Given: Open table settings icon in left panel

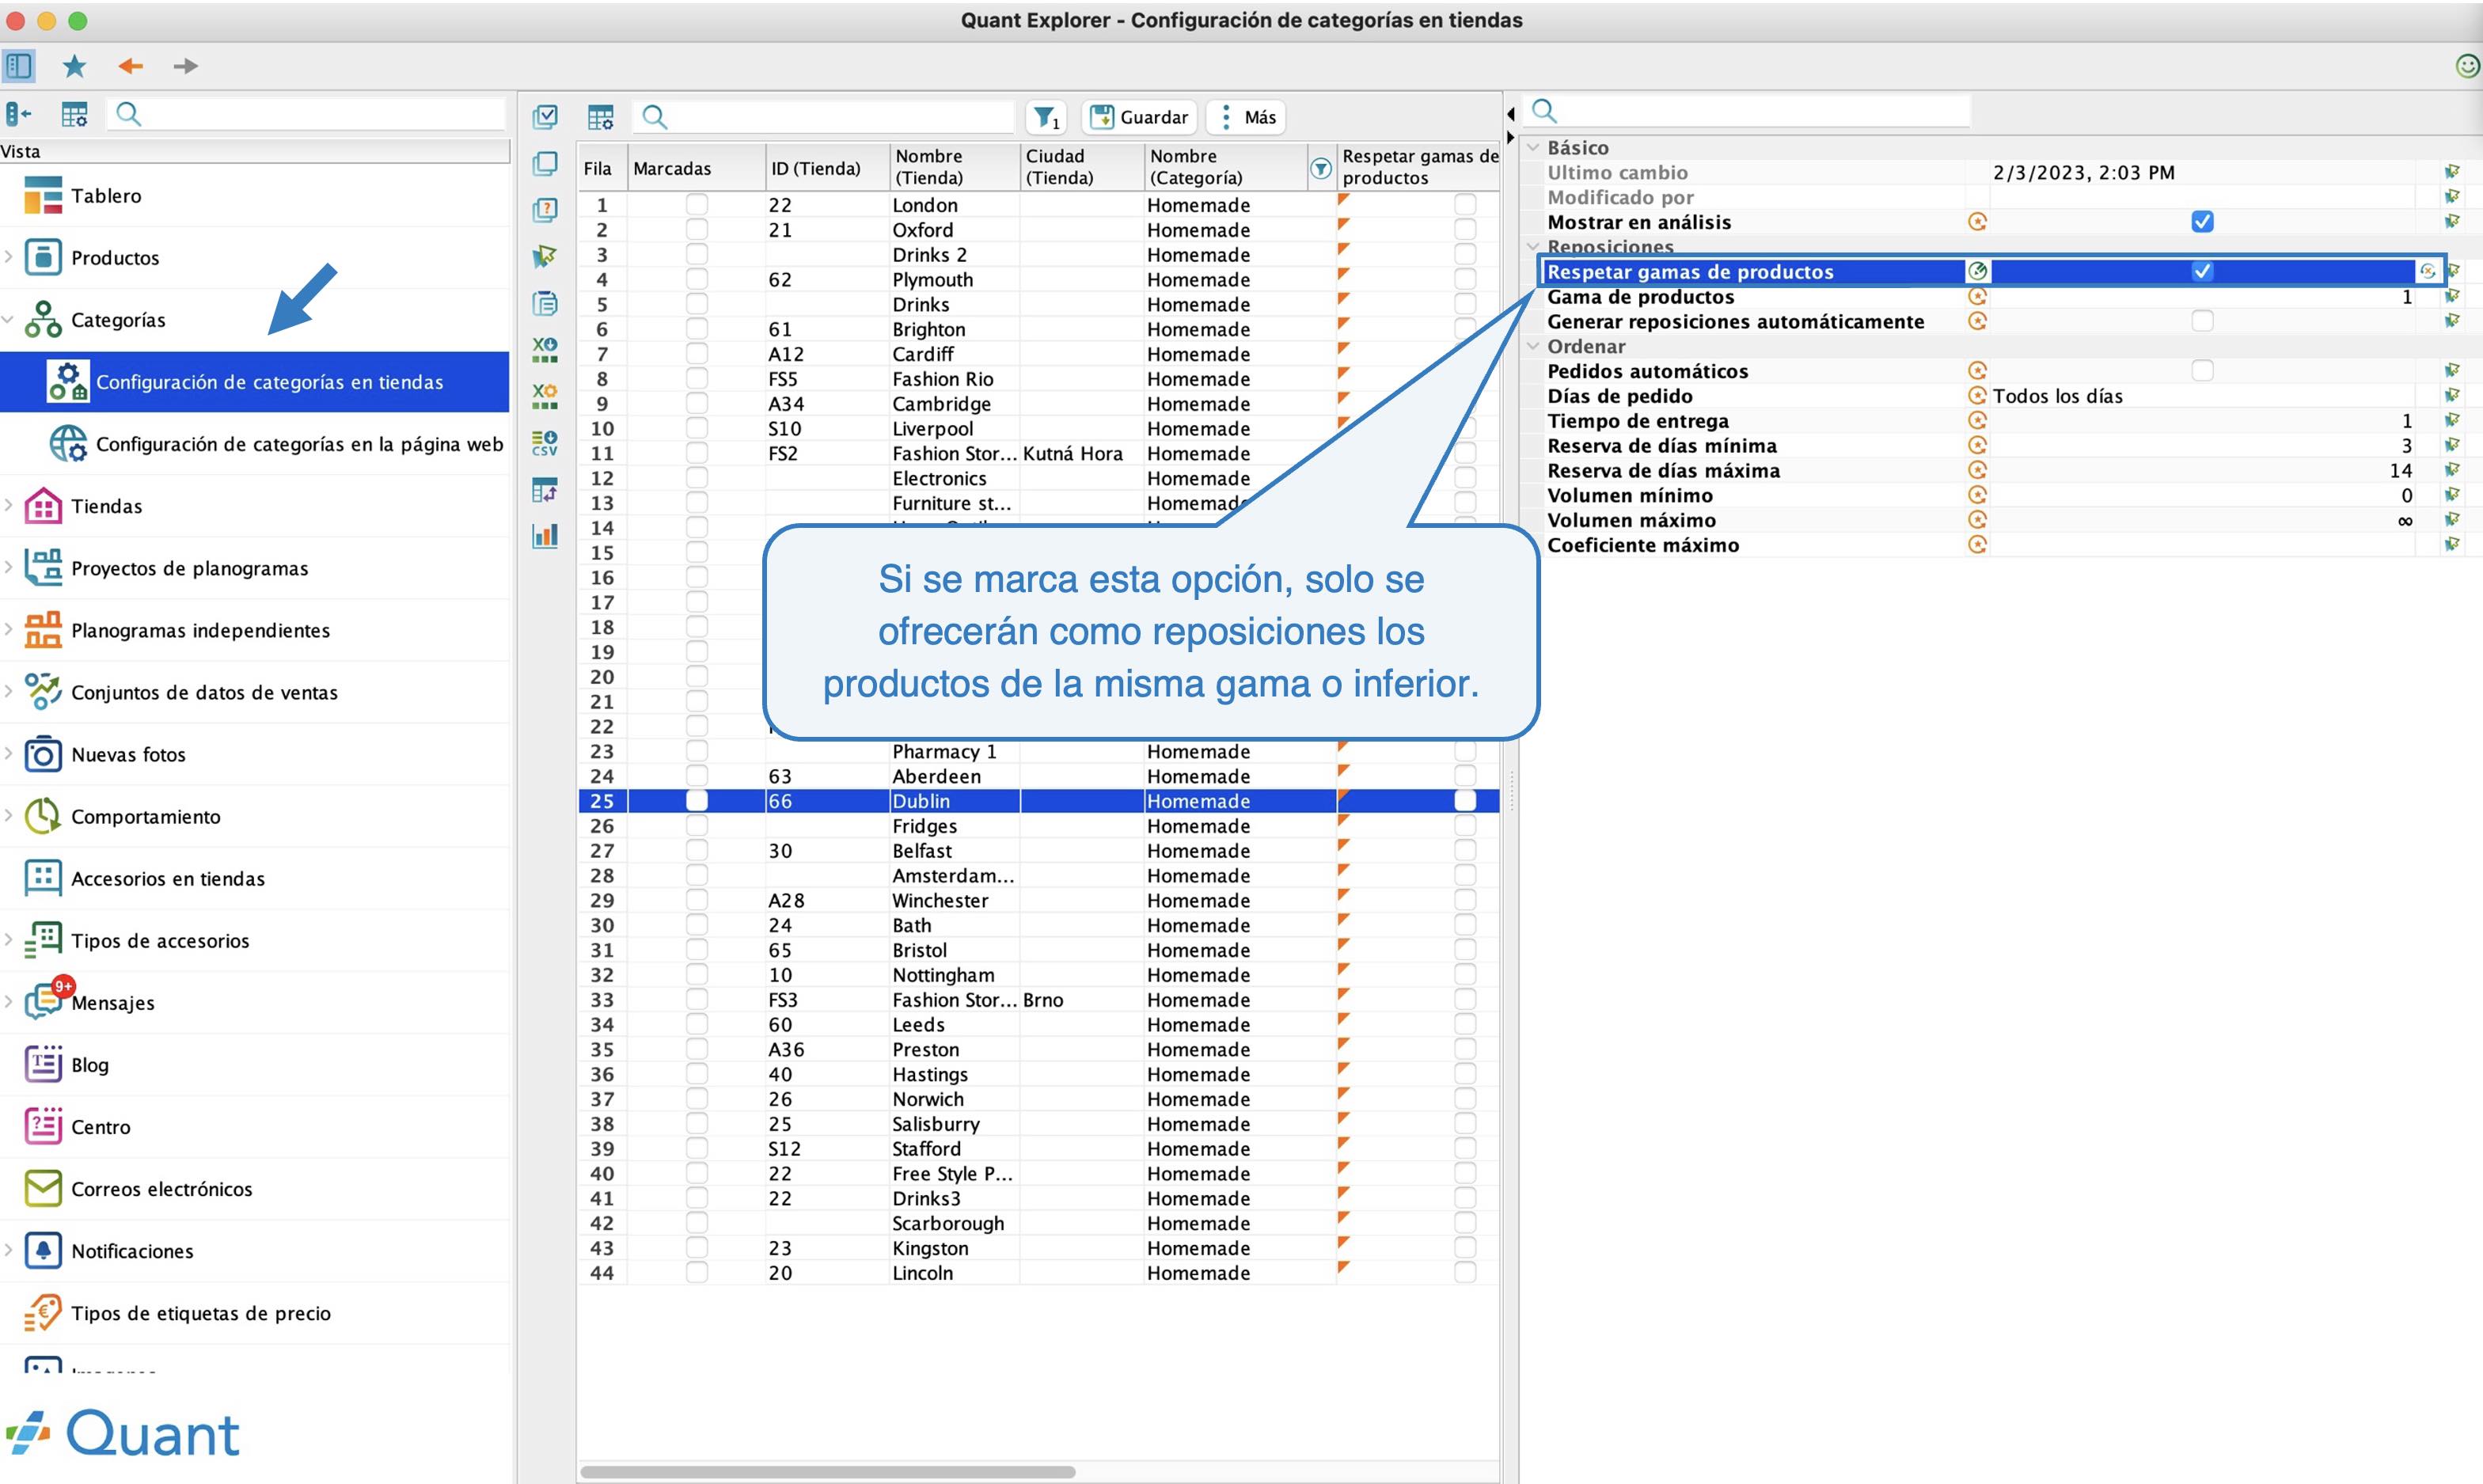Looking at the screenshot, I should [x=74, y=115].
